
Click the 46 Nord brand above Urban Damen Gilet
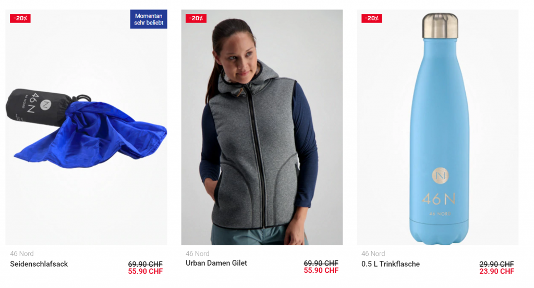[x=198, y=254]
